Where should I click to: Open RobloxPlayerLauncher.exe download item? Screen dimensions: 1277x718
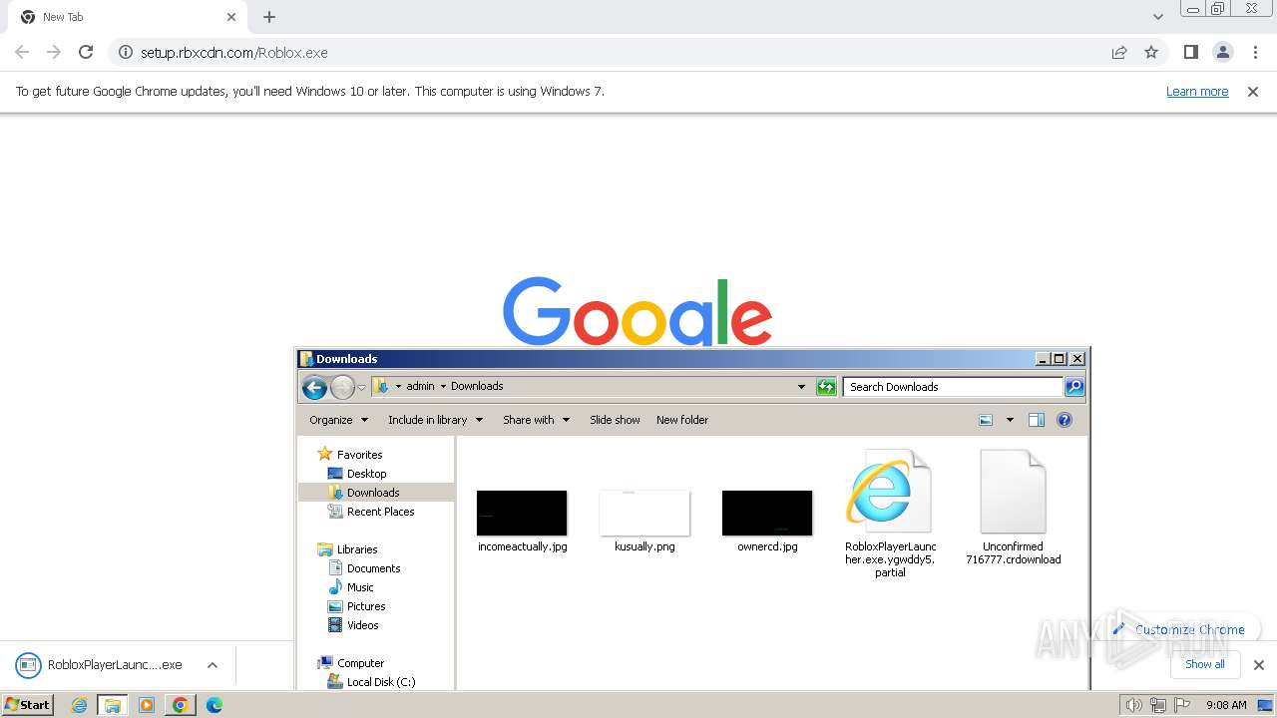click(x=100, y=665)
